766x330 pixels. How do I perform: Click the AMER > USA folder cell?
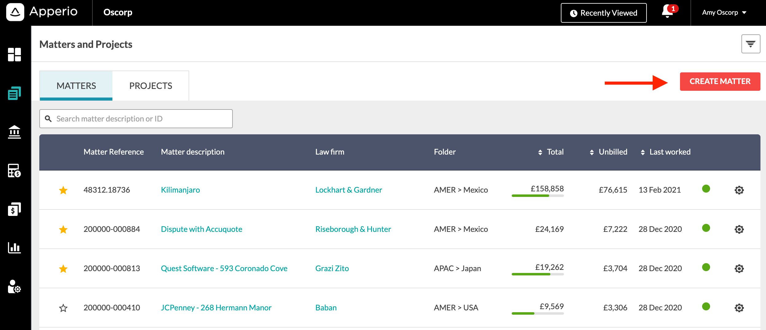[456, 308]
